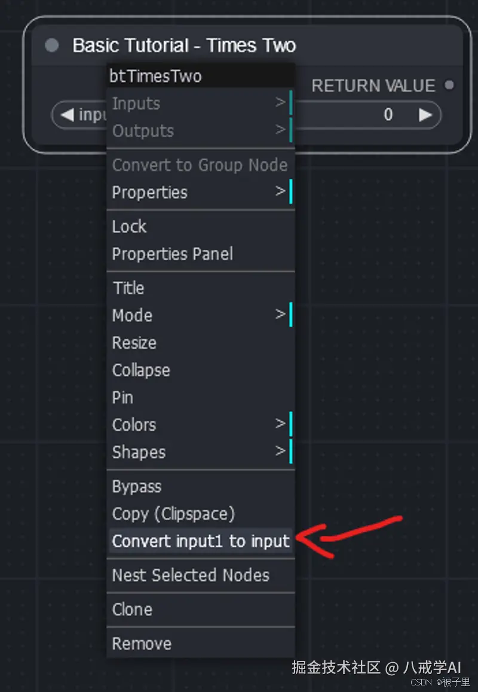
Task: Increase input value with right arrow
Action: point(425,115)
